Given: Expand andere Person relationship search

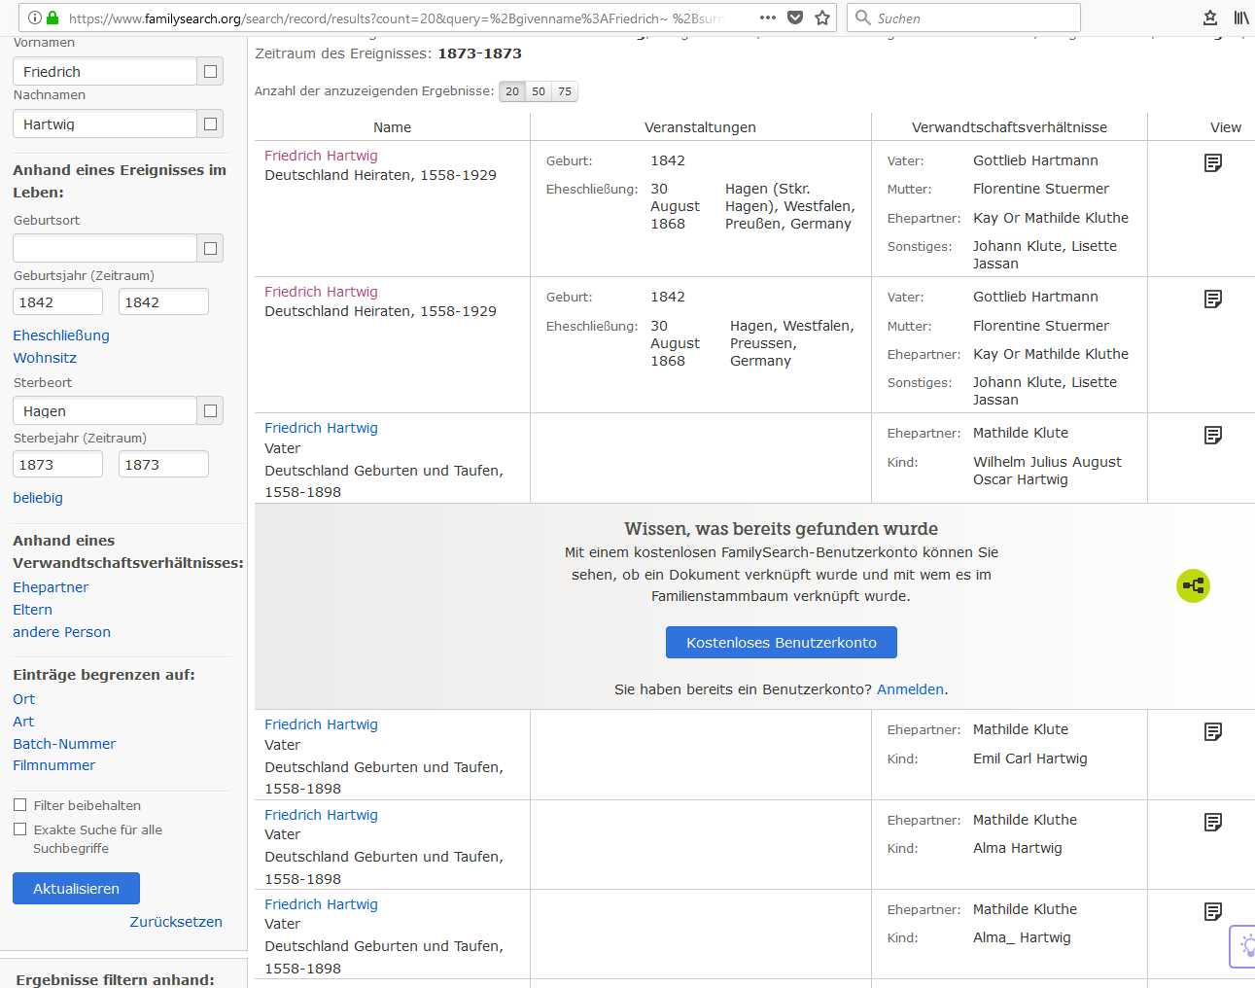Looking at the screenshot, I should tap(61, 632).
